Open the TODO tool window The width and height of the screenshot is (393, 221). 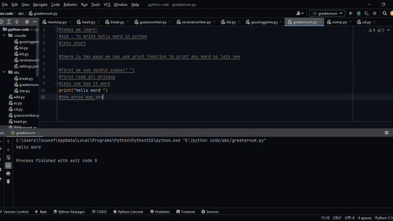(99, 212)
